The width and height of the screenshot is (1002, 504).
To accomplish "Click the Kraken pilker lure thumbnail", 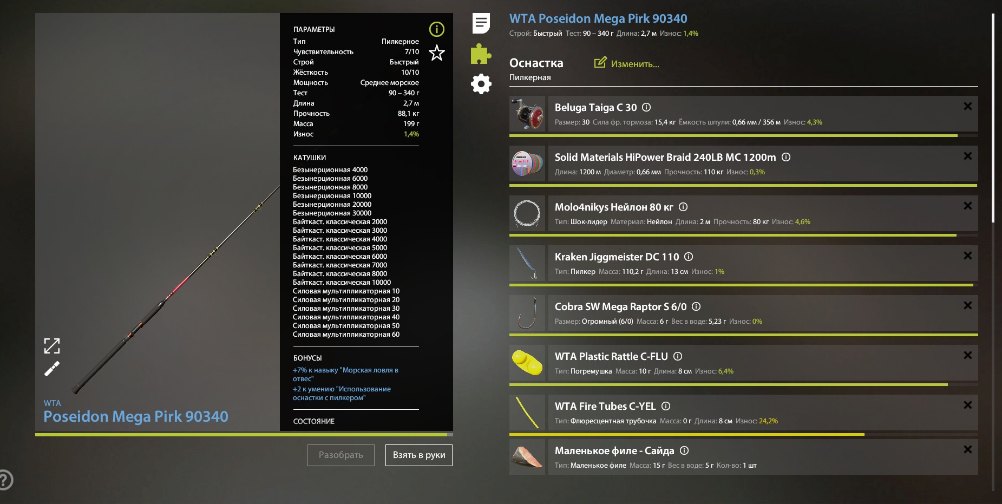I will click(527, 263).
